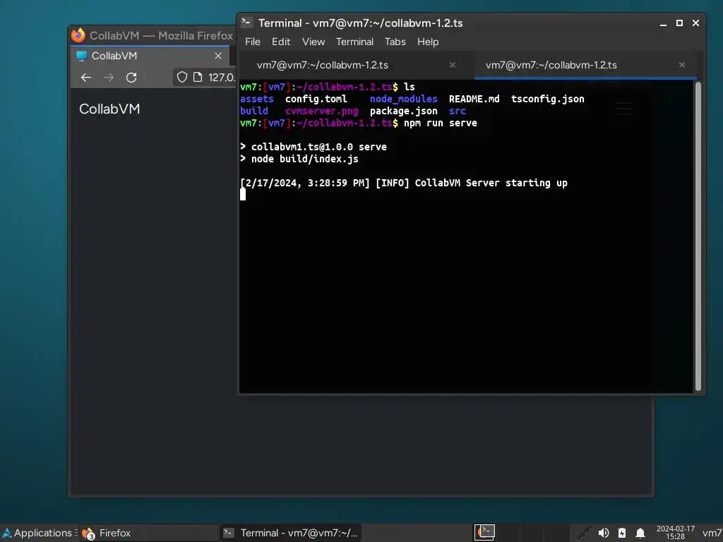Open the View menu in Terminal
Image resolution: width=723 pixels, height=542 pixels.
313,42
